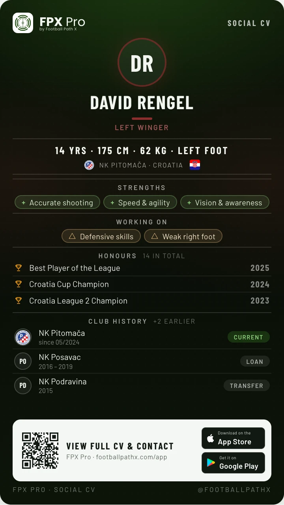The height and width of the screenshot is (505, 284).
Task: Click the Croatia Cup Champion trophy icon
Action: [x=19, y=284]
